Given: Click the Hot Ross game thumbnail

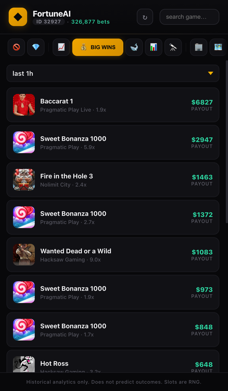Looking at the screenshot, I should coord(24,364).
